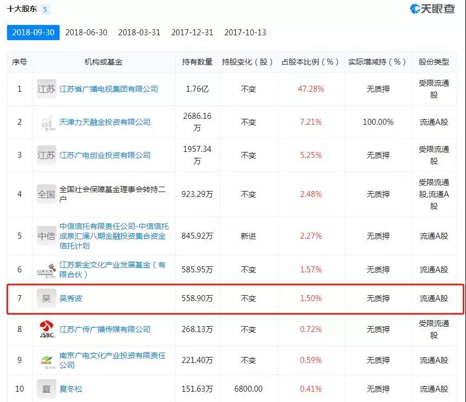Click the 7.21% share ratio cell
Viewport: 466px width, 402px height.
click(x=311, y=122)
